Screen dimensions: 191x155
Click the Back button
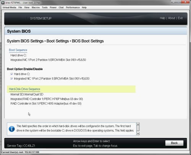(x=174, y=143)
